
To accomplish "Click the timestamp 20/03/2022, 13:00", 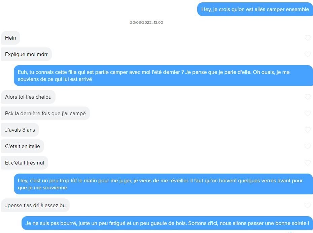I will pos(146,22).
